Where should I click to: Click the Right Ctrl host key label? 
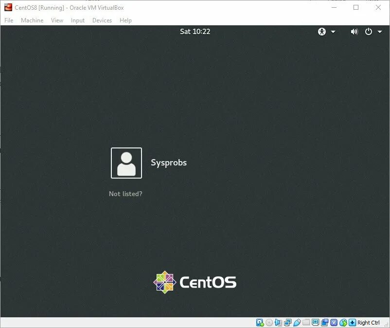(369, 323)
